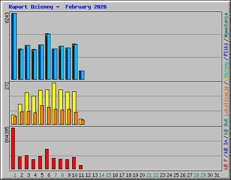
Task: Click the day 14 label on the axis
Action: [102, 175]
